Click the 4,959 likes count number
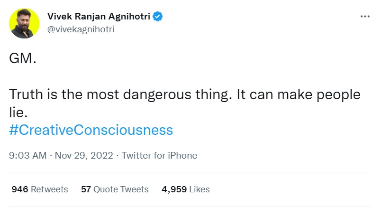This screenshot has width=381, height=208. point(174,189)
